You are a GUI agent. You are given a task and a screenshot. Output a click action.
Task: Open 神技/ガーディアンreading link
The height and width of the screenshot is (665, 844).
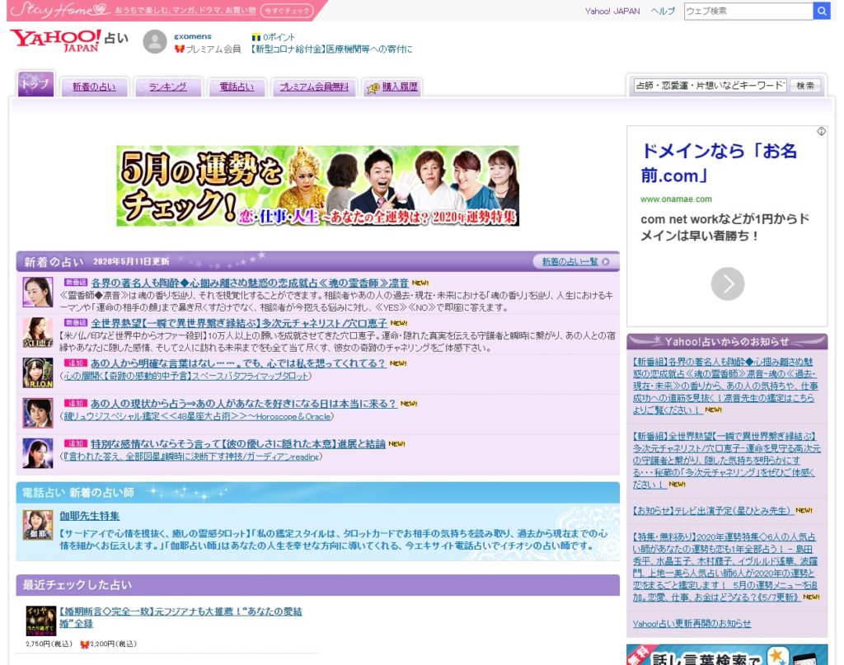(x=191, y=457)
